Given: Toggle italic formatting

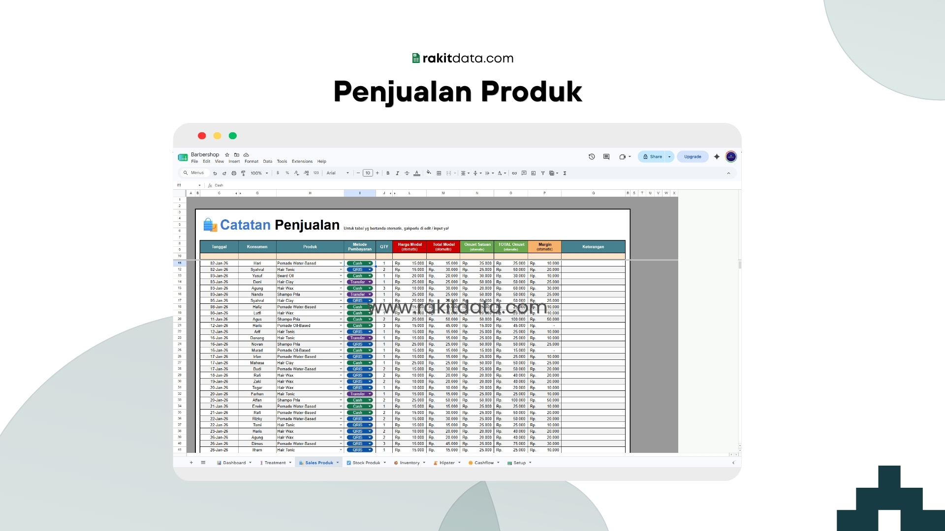Looking at the screenshot, I should pos(397,173).
